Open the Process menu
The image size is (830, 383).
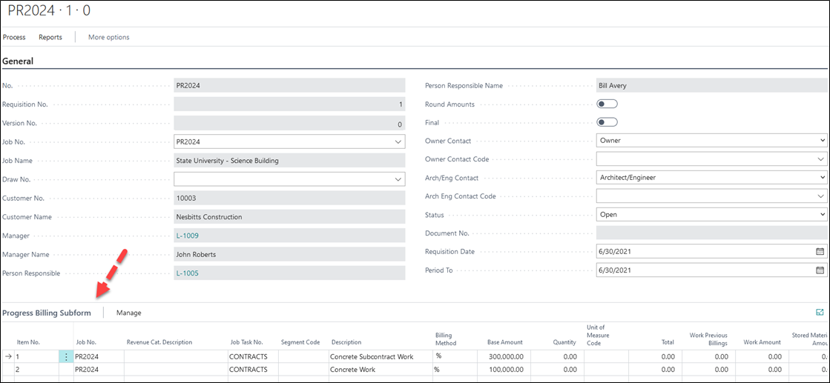coord(14,37)
